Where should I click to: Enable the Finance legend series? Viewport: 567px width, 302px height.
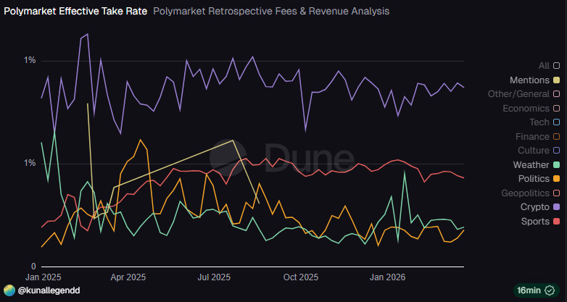pos(538,137)
